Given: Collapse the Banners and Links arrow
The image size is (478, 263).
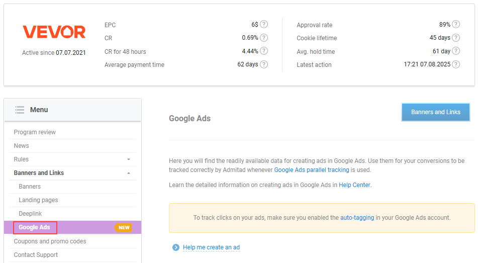Looking at the screenshot, I should point(129,173).
